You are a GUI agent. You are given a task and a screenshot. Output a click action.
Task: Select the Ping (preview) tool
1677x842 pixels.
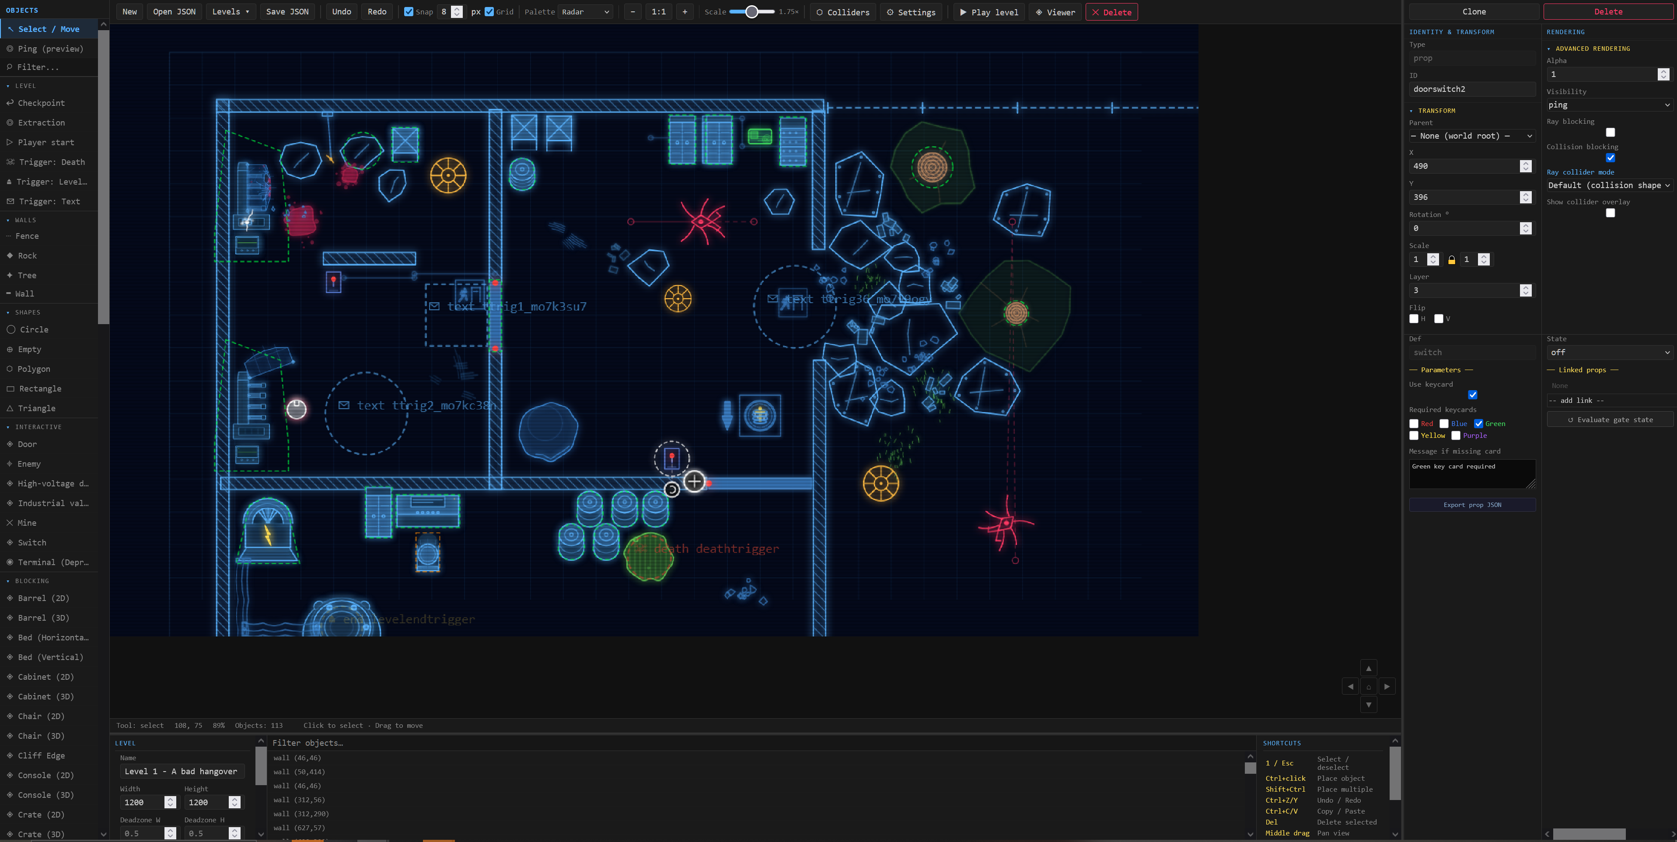click(49, 49)
